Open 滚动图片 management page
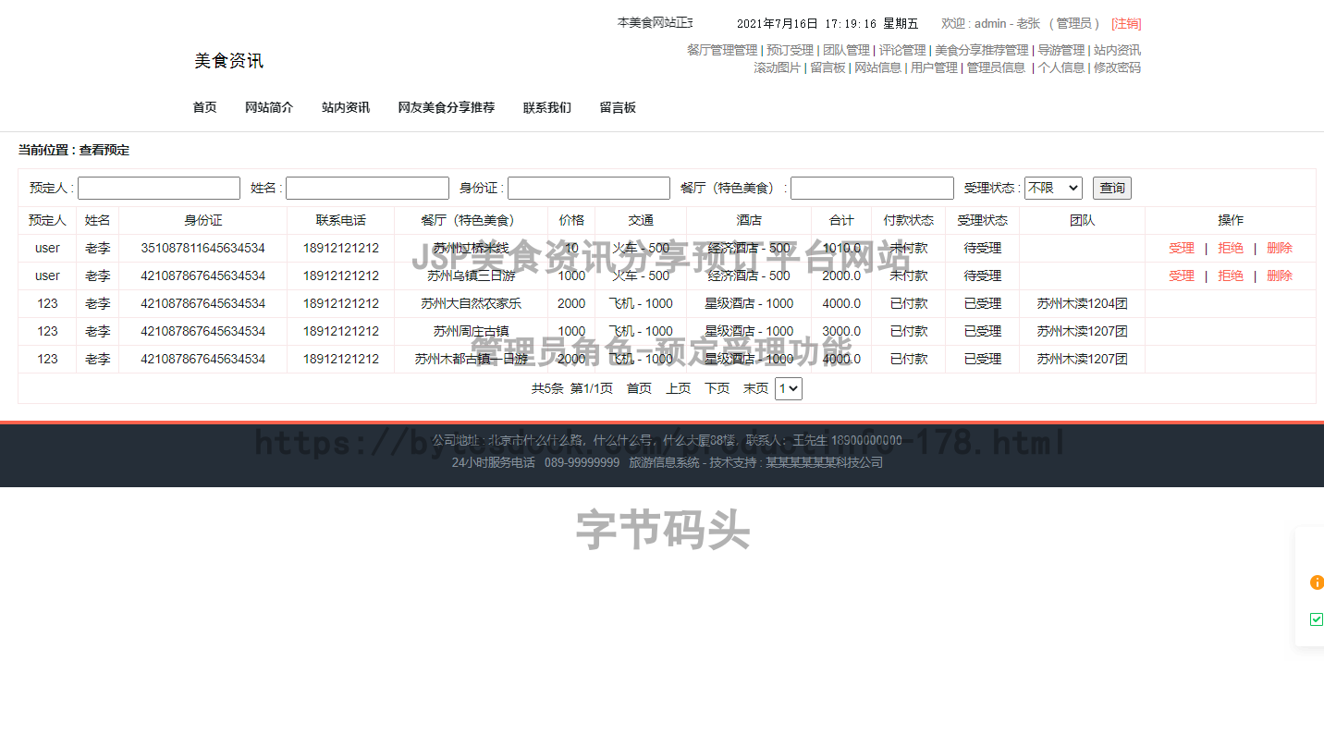The image size is (1324, 747). (777, 67)
